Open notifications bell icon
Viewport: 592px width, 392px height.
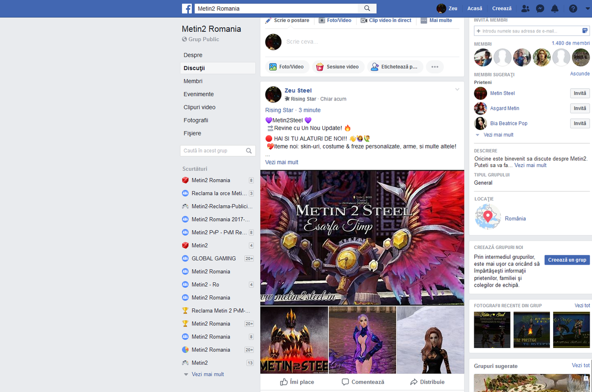tap(555, 8)
